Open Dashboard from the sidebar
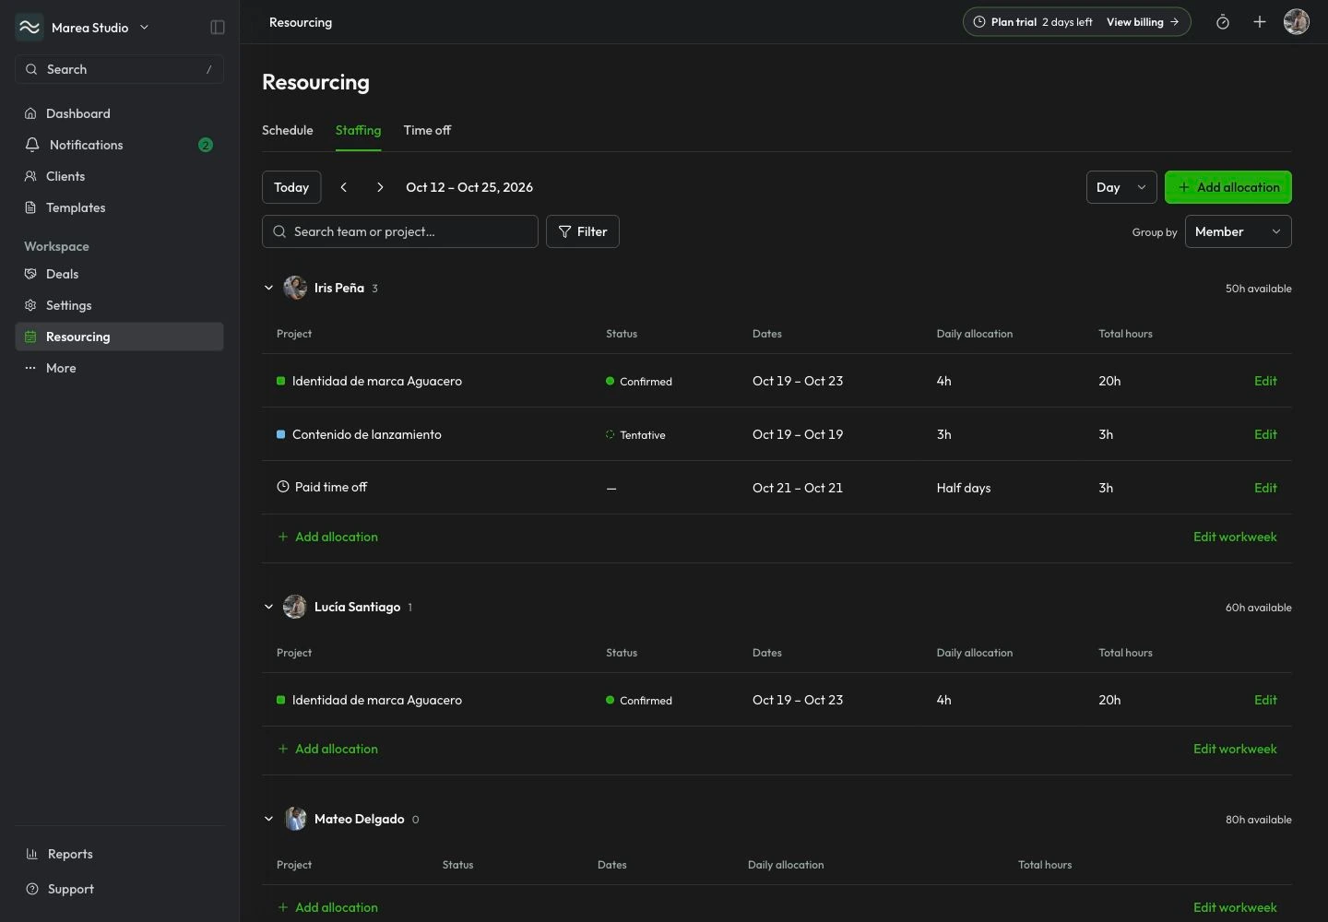 coord(120,113)
